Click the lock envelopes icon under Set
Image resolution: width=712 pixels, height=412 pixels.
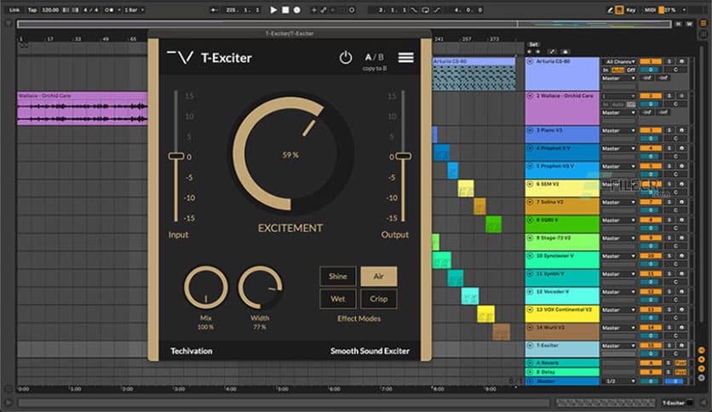pos(565,52)
